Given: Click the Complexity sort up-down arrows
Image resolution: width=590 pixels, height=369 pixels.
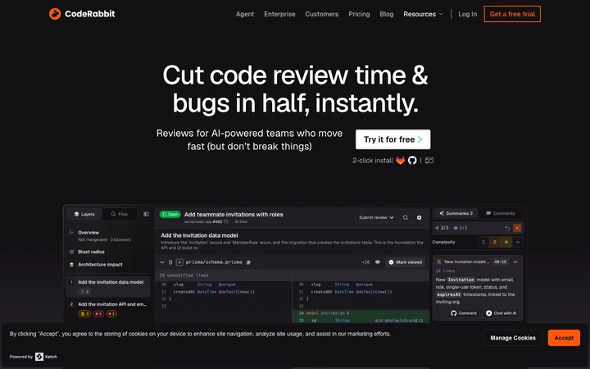Looking at the screenshot, I should 483,242.
